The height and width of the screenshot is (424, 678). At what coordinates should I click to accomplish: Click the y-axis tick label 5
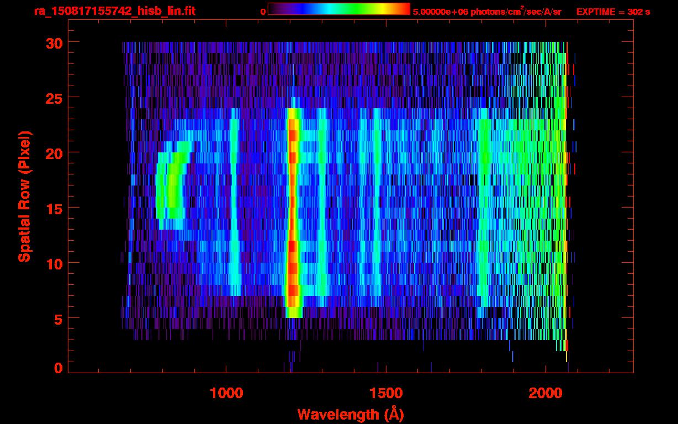click(x=57, y=319)
